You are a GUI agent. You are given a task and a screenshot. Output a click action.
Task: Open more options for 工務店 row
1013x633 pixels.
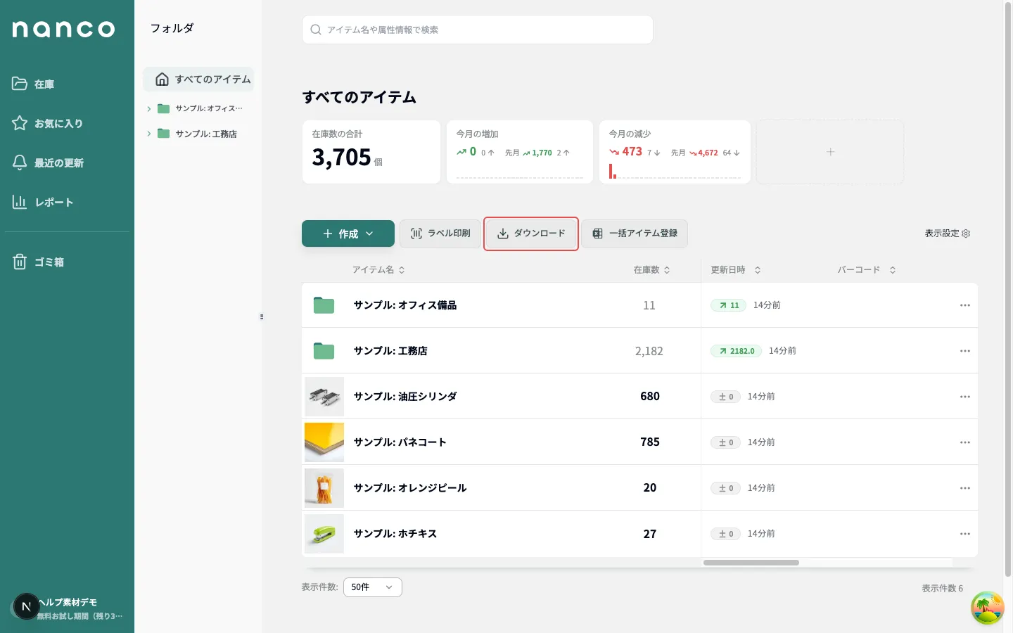(x=965, y=351)
